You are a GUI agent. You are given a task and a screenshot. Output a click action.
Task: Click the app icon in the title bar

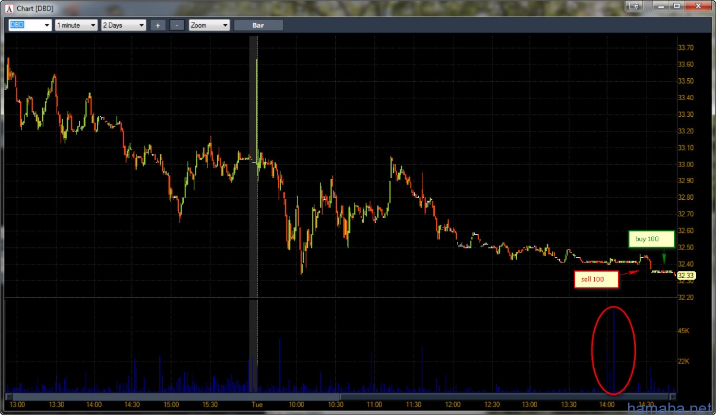(9, 8)
